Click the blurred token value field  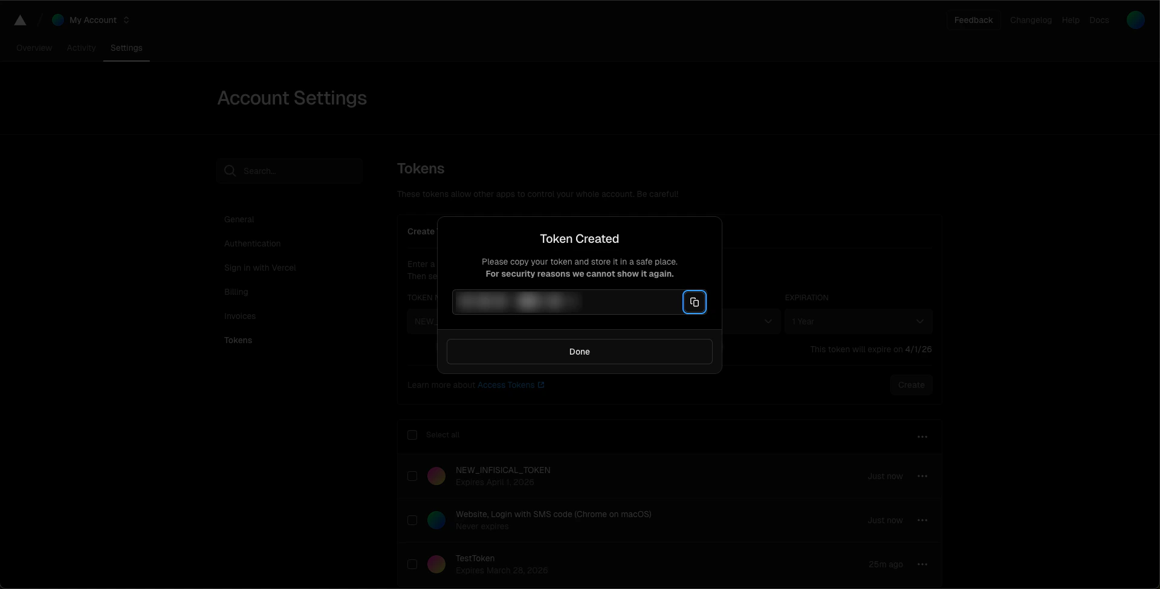click(x=567, y=302)
